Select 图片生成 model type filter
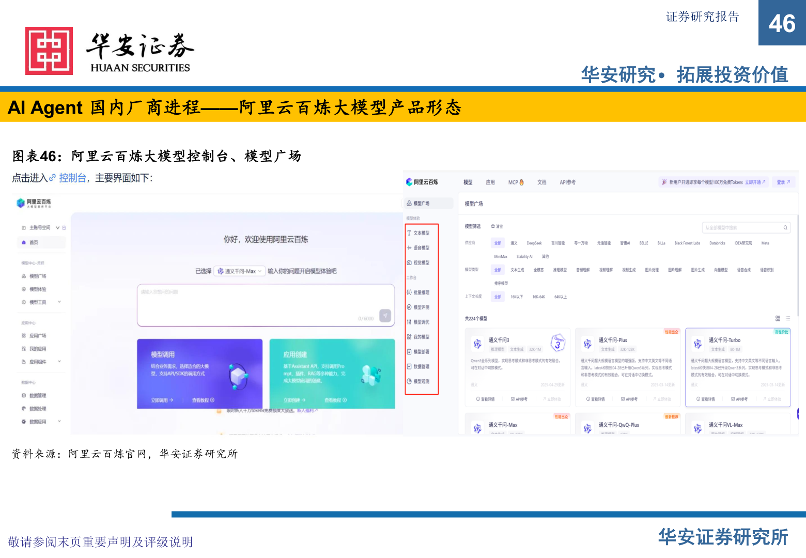The image size is (806, 558). pyautogui.click(x=698, y=270)
